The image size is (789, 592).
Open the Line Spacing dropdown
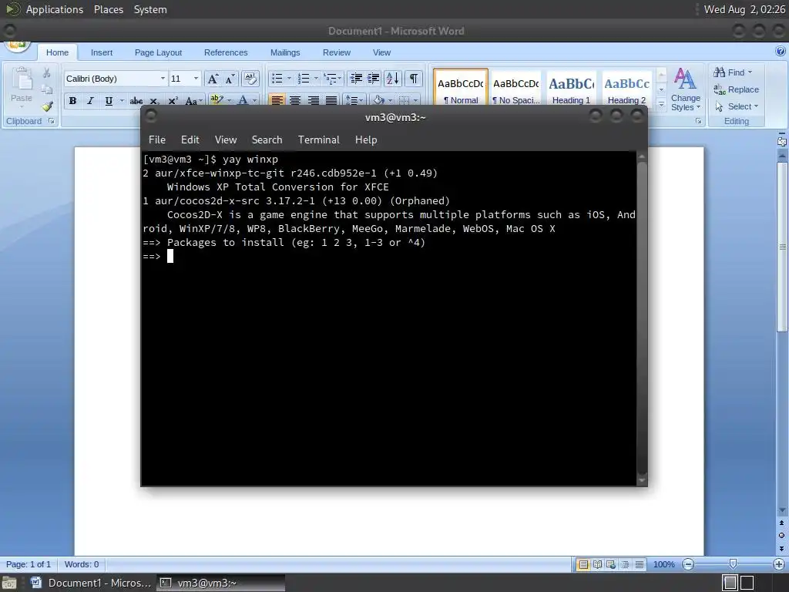pos(354,100)
